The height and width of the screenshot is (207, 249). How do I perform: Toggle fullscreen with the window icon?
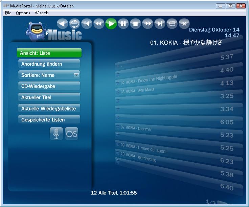click(x=172, y=24)
